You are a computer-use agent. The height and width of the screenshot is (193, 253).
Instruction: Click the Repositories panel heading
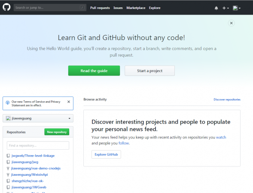coord(16,132)
